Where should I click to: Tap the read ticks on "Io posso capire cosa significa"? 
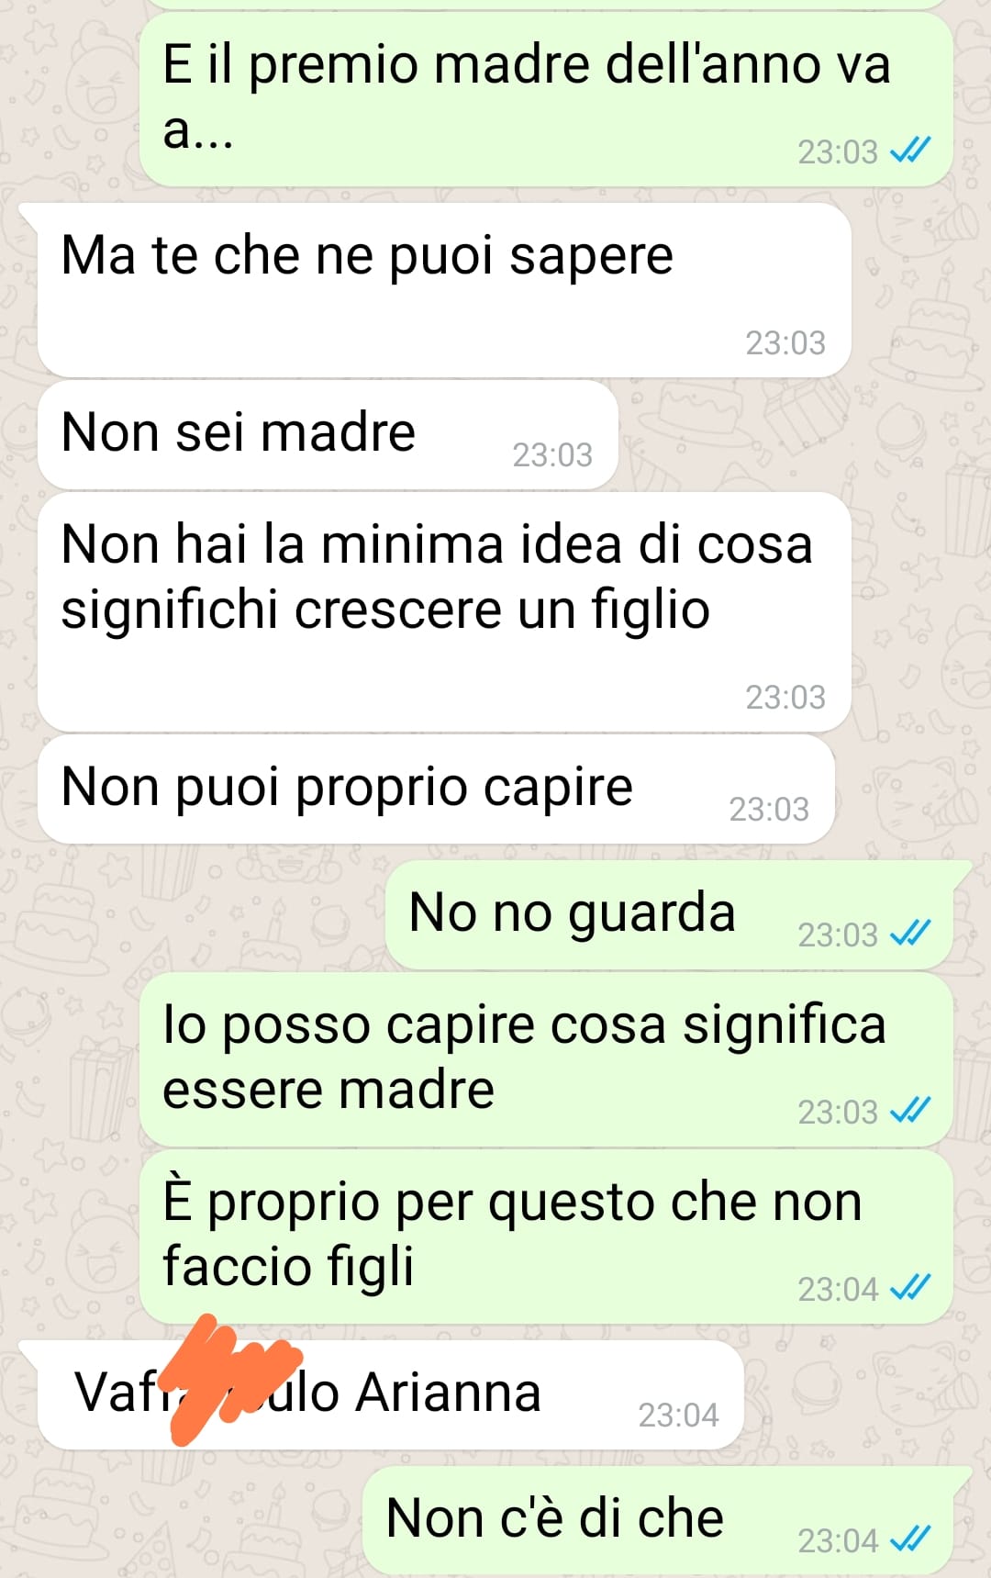coord(910,1111)
